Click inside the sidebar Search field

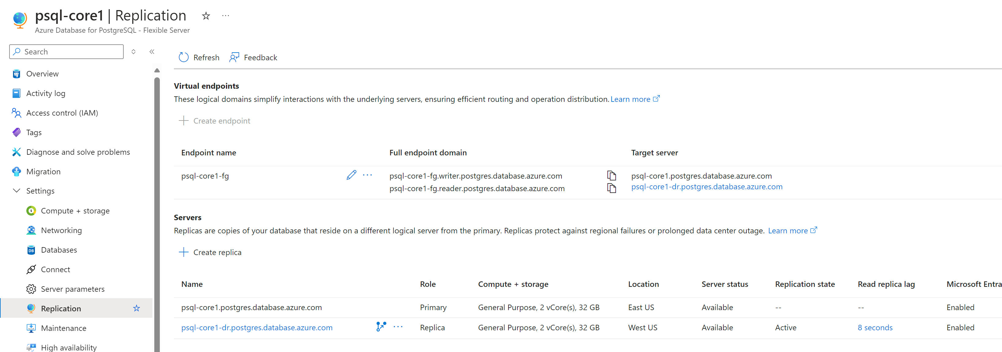point(66,52)
